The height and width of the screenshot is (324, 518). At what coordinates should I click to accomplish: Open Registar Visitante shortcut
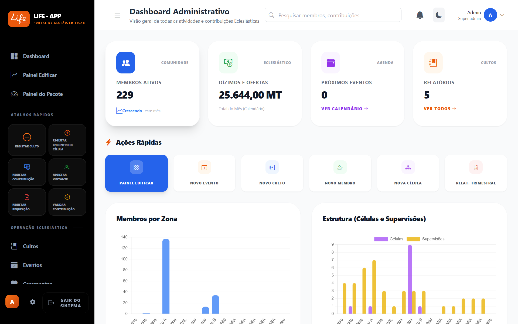67,172
